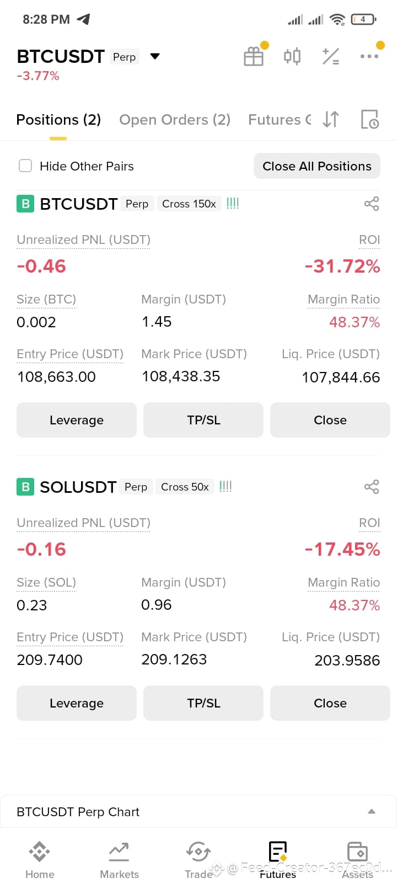Share the BTCUSDT position
Screen dimensions: 397x883
[372, 204]
